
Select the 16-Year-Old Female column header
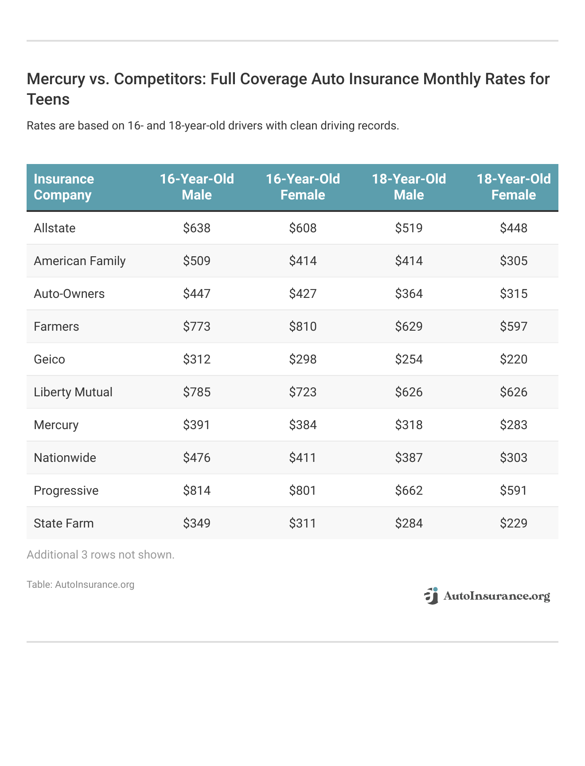[x=303, y=187]
